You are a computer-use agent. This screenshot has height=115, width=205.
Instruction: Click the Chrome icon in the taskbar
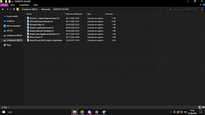82,112
